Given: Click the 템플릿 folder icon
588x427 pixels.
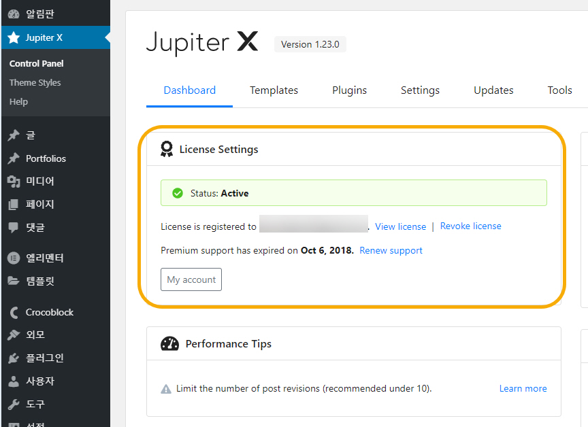Looking at the screenshot, I should coord(14,281).
